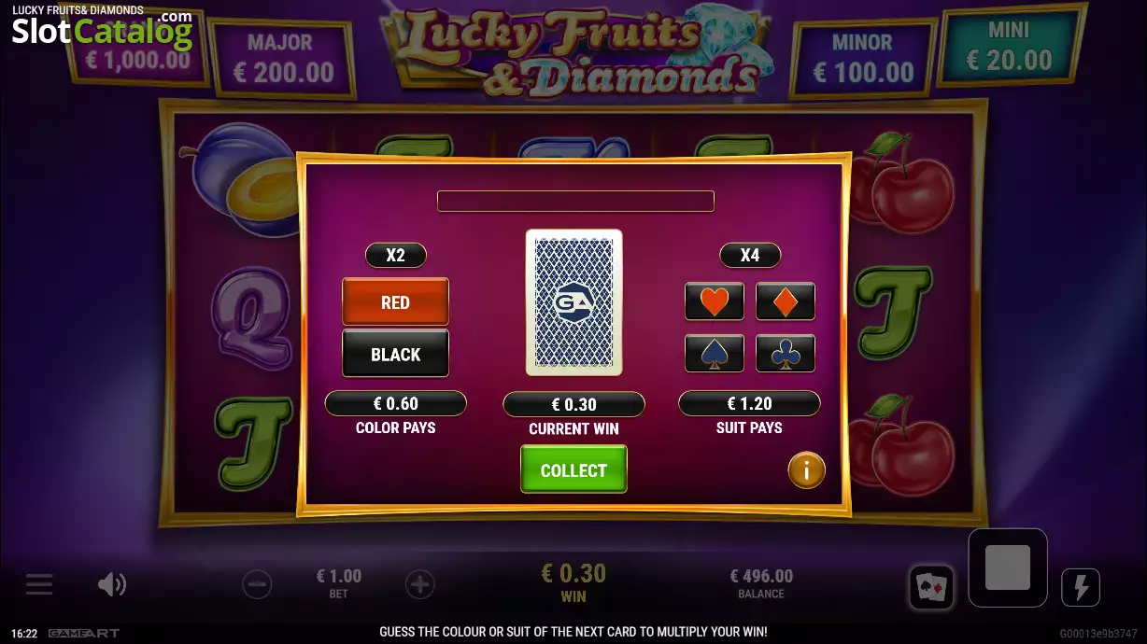Click the SlotCatalog logo link
The image size is (1147, 644).
click(x=102, y=30)
